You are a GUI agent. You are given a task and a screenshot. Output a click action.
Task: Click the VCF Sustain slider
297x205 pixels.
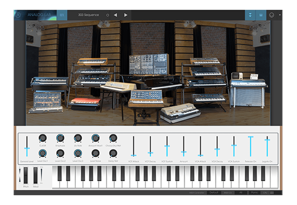(x=167, y=147)
